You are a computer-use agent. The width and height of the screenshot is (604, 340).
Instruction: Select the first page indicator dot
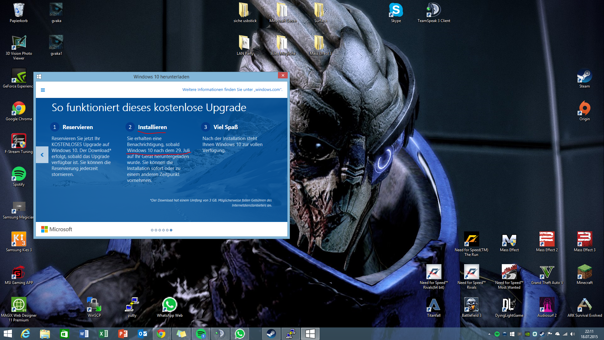click(152, 230)
